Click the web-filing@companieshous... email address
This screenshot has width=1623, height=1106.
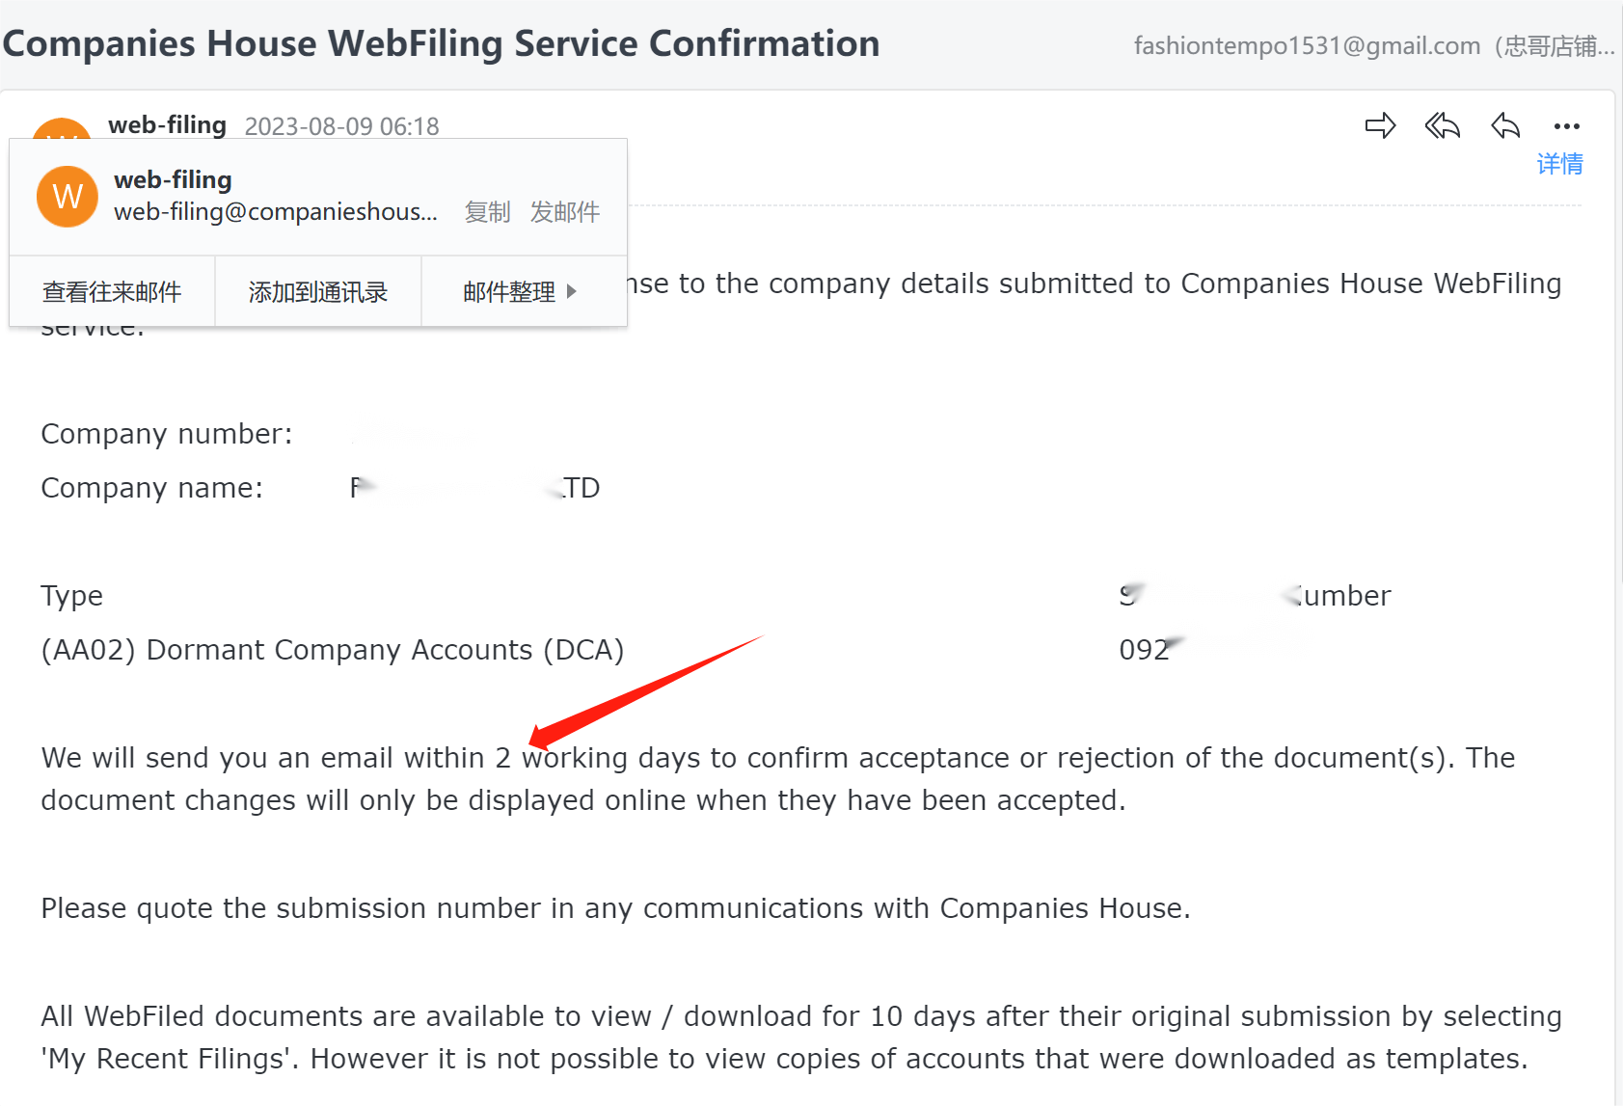tap(276, 212)
